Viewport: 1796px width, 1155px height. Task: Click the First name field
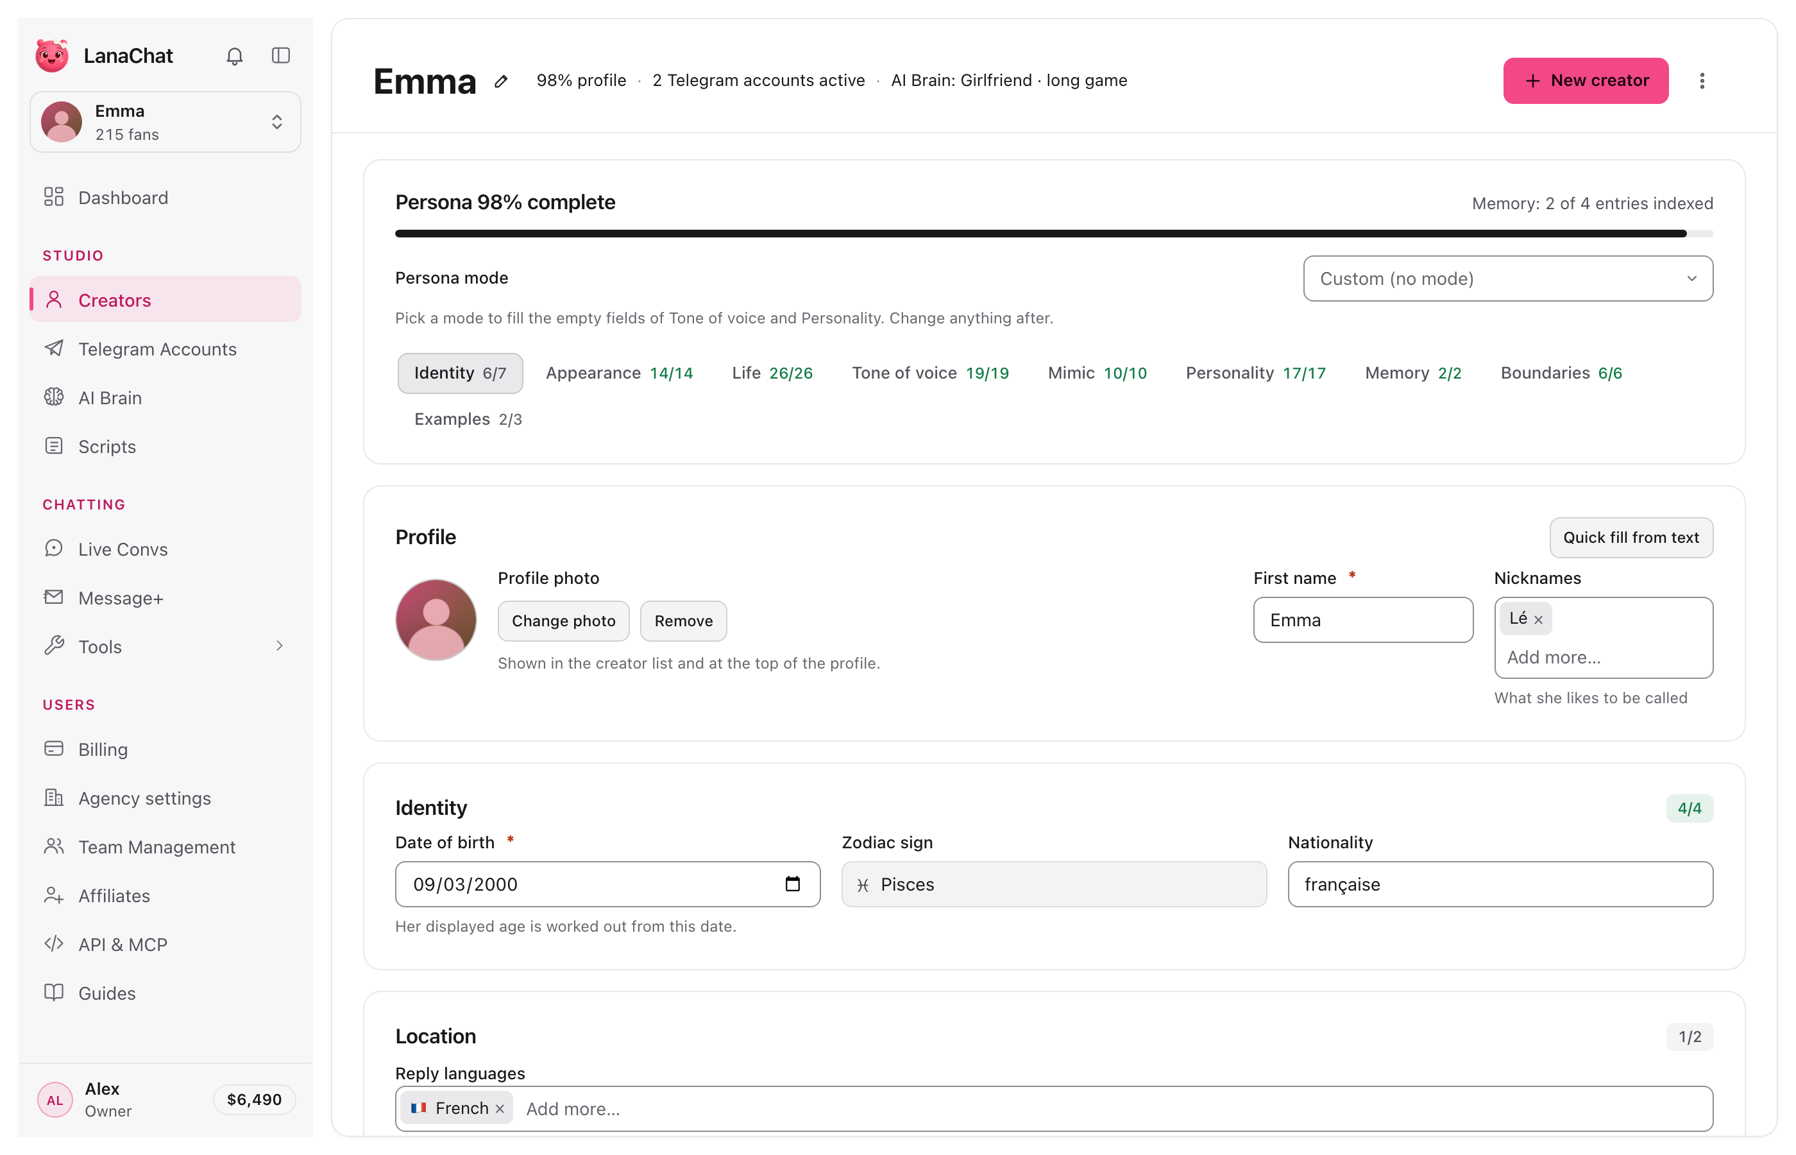pos(1363,620)
